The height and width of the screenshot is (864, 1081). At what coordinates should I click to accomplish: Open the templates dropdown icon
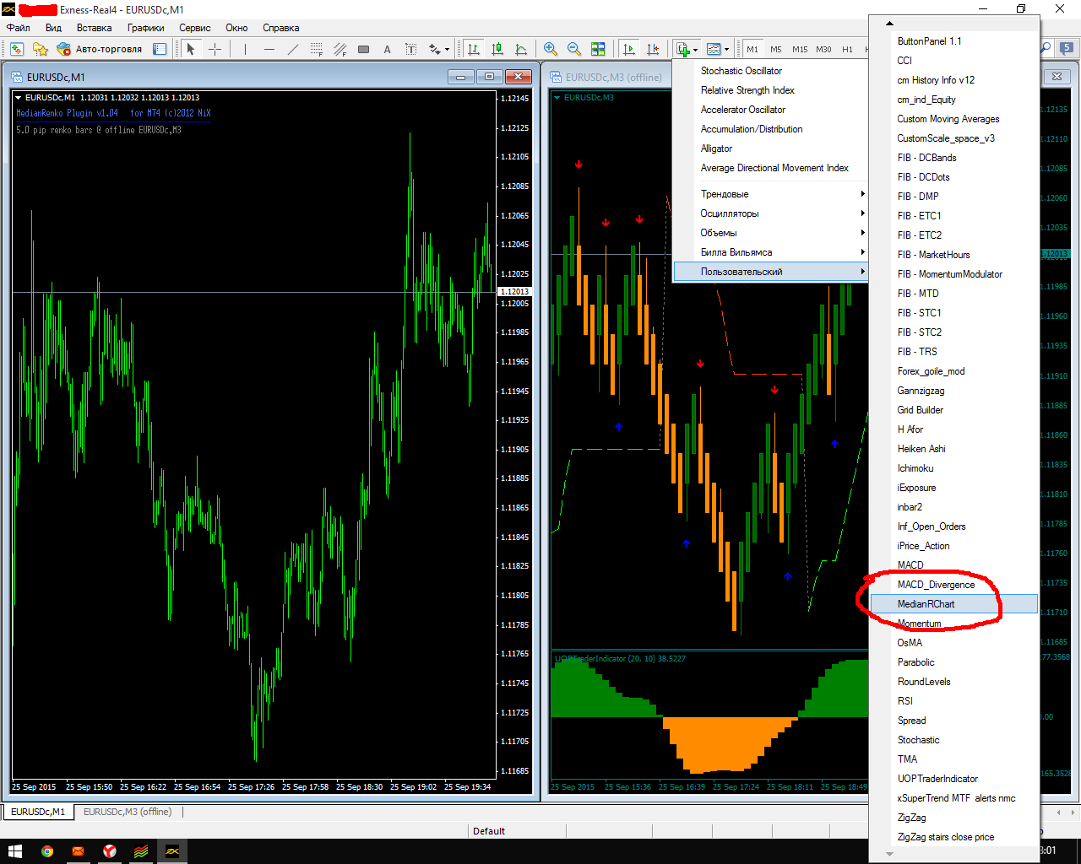tap(717, 49)
